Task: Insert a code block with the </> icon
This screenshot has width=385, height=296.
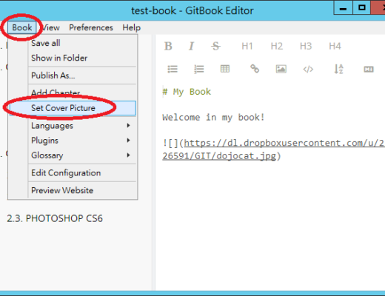Action: point(308,70)
